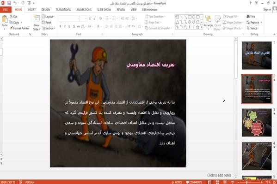
Task: Clear all text formatting
Action: coord(101,18)
